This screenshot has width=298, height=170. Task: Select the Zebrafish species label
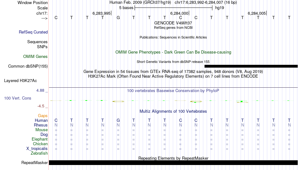[39, 153]
